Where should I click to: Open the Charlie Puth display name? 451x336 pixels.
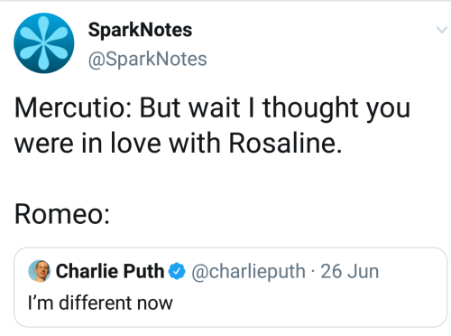click(110, 271)
